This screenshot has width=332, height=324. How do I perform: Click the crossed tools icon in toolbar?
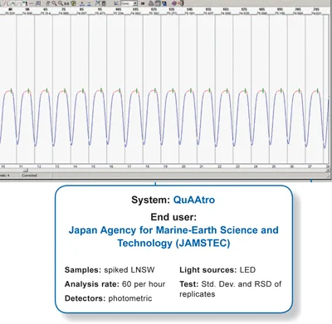tap(98, 3)
